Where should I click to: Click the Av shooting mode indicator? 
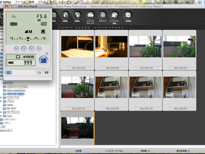(14, 16)
